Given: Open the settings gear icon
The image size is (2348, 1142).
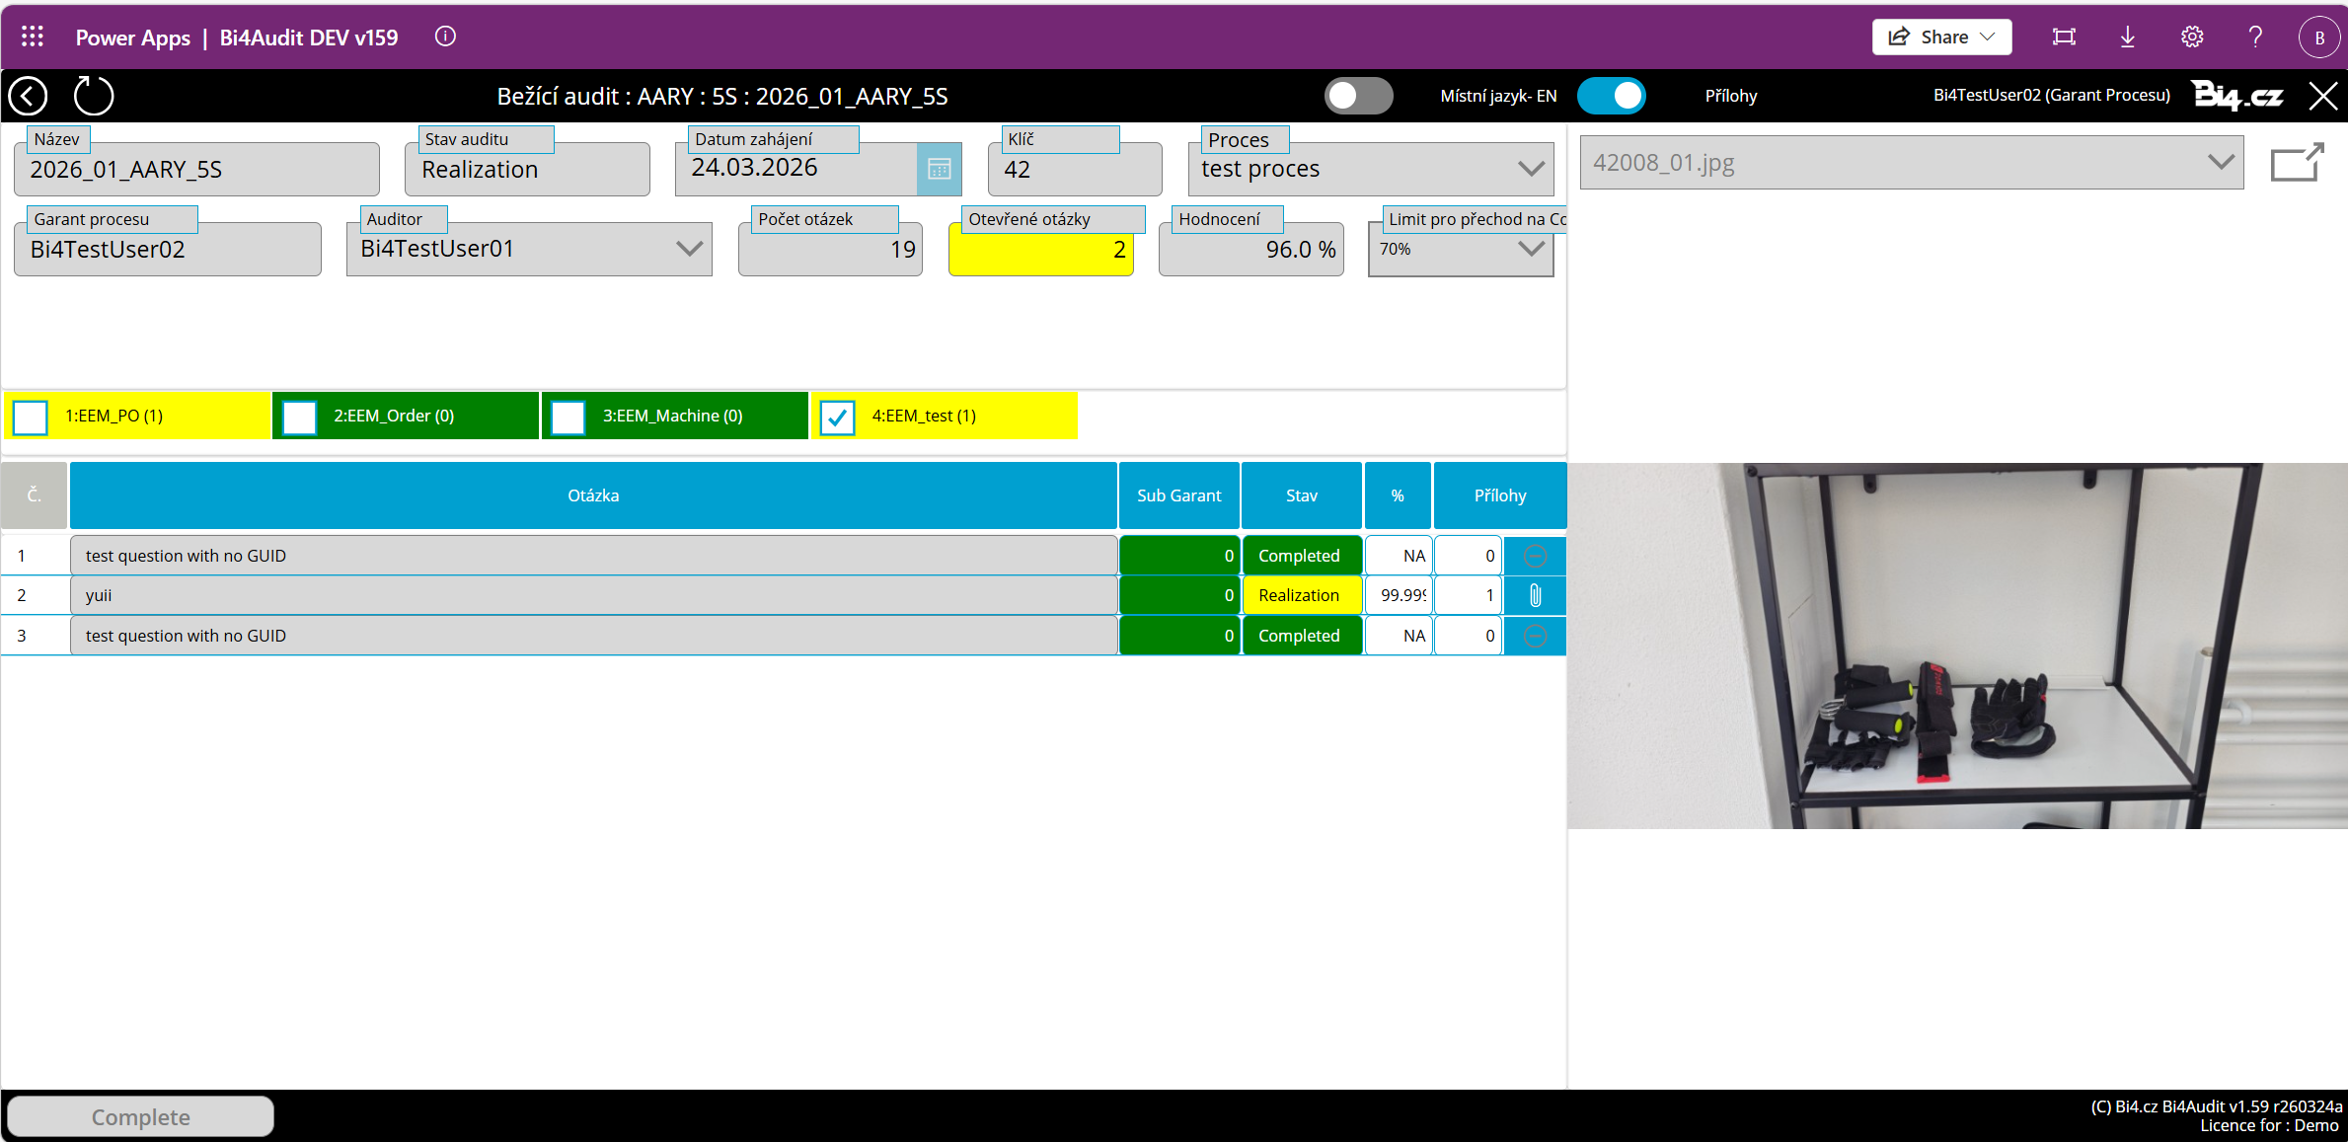Looking at the screenshot, I should pyautogui.click(x=2191, y=37).
